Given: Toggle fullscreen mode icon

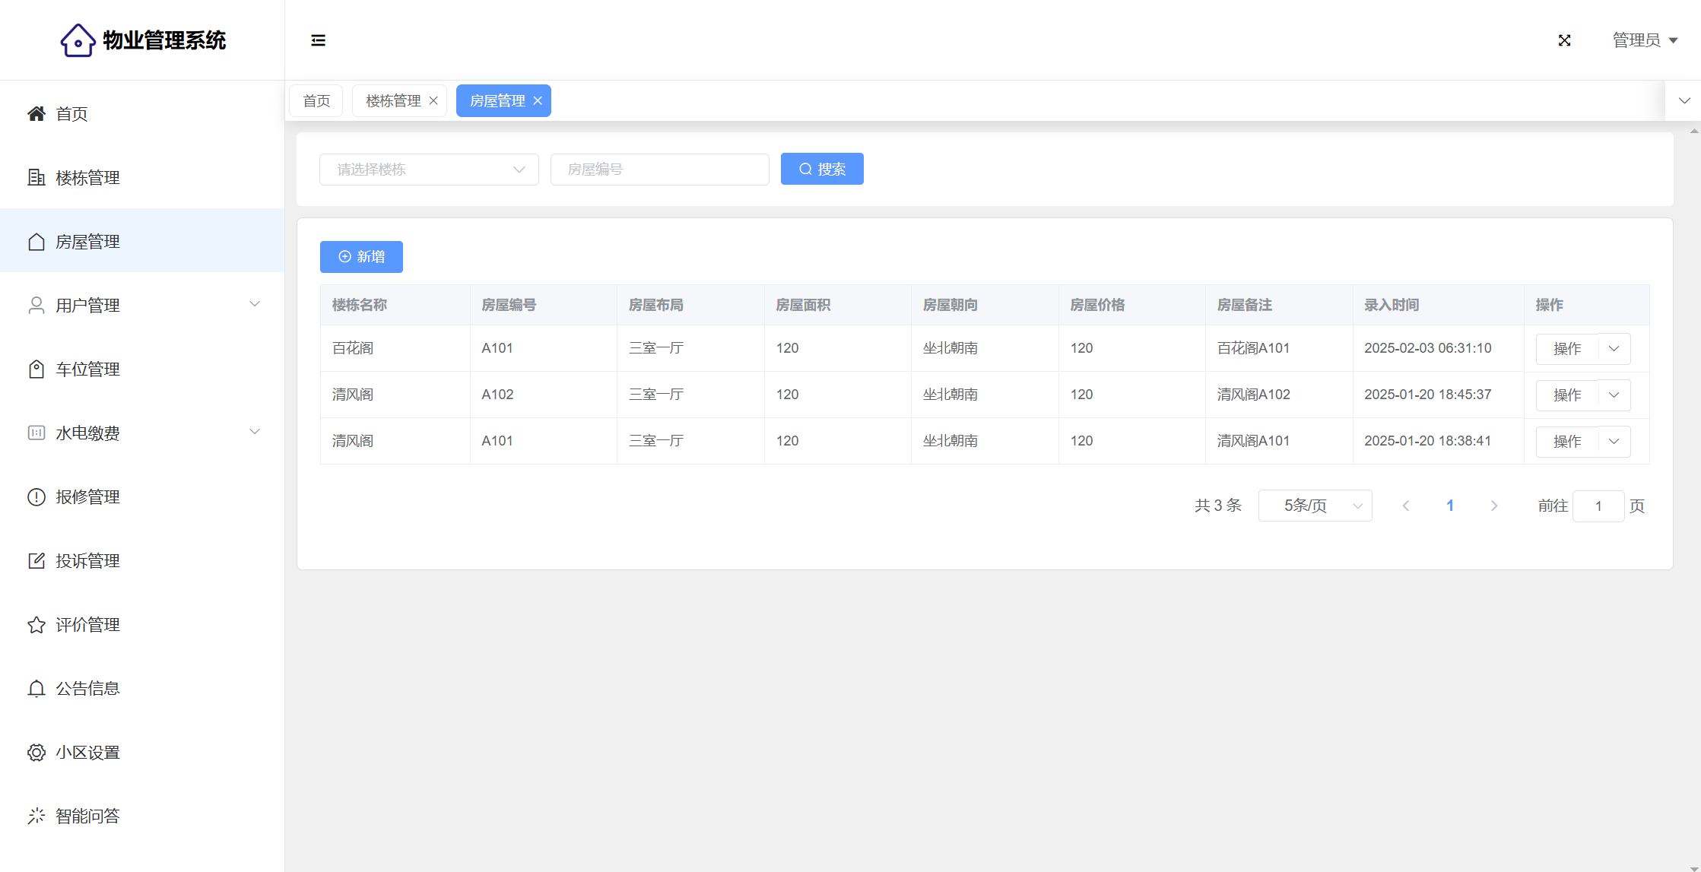Looking at the screenshot, I should tap(1564, 40).
